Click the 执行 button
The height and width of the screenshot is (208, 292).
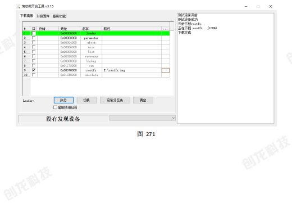(63, 100)
